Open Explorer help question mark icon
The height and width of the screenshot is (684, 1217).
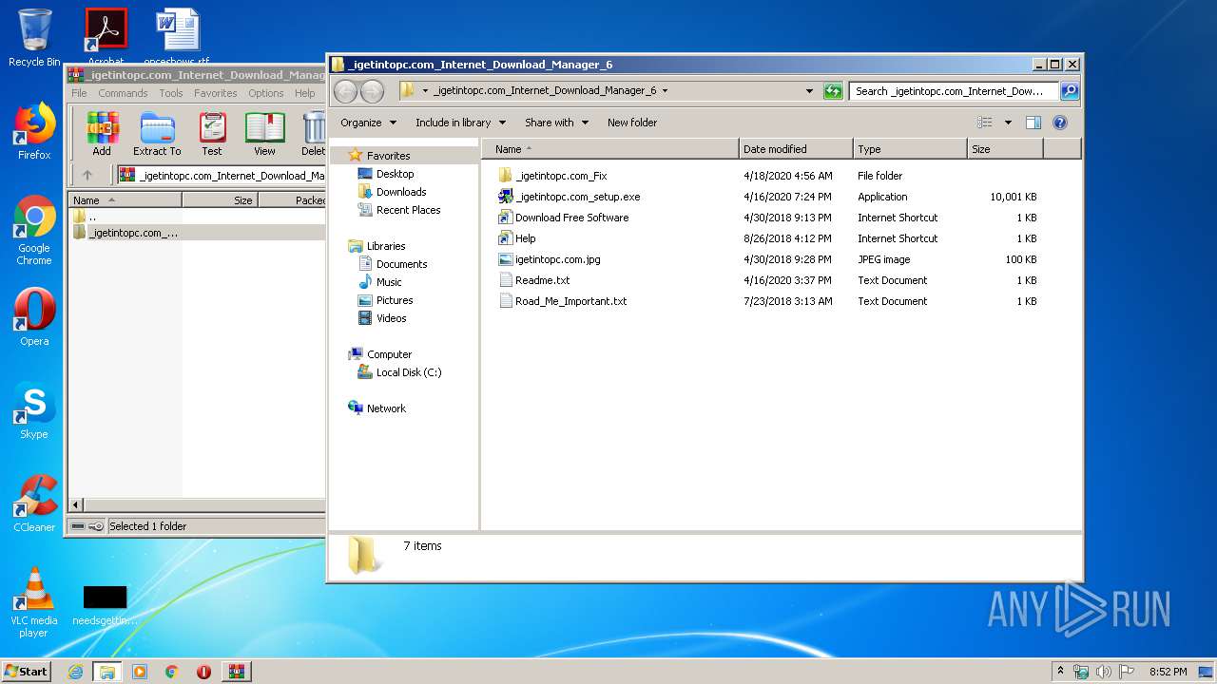pyautogui.click(x=1060, y=123)
